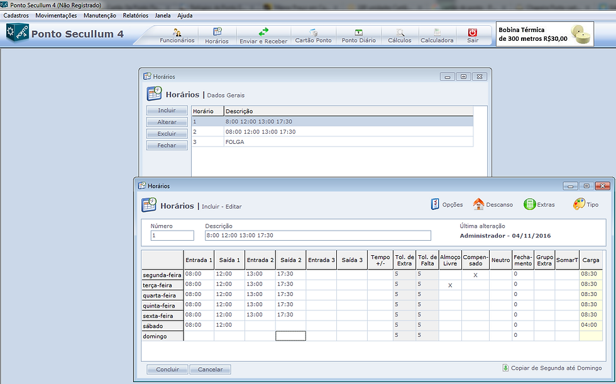Select FOLGA horário row
Viewport: 616px width, 384px height.
click(x=333, y=142)
